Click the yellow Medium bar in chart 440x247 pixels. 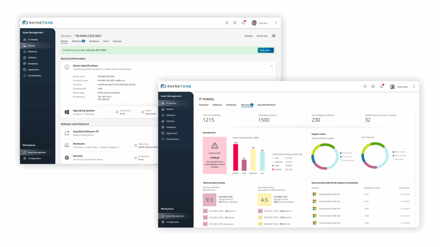pyautogui.click(x=253, y=160)
